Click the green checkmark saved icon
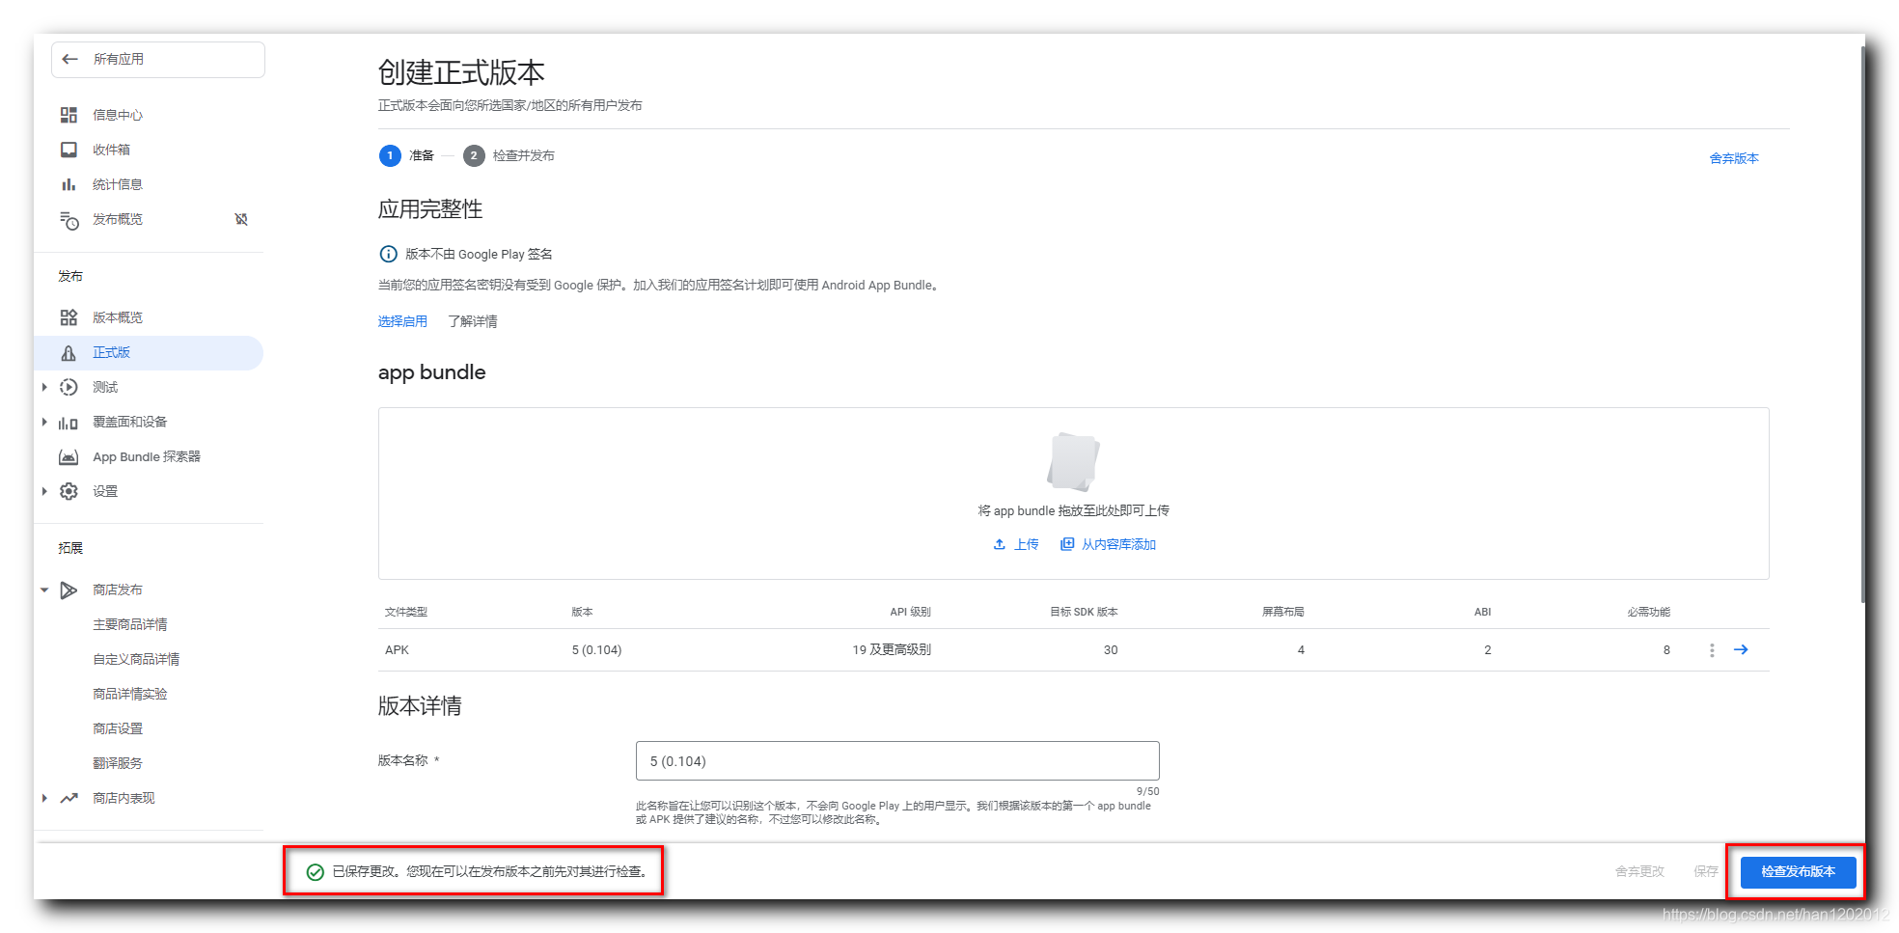The height and width of the screenshot is (933, 1899). 315,872
